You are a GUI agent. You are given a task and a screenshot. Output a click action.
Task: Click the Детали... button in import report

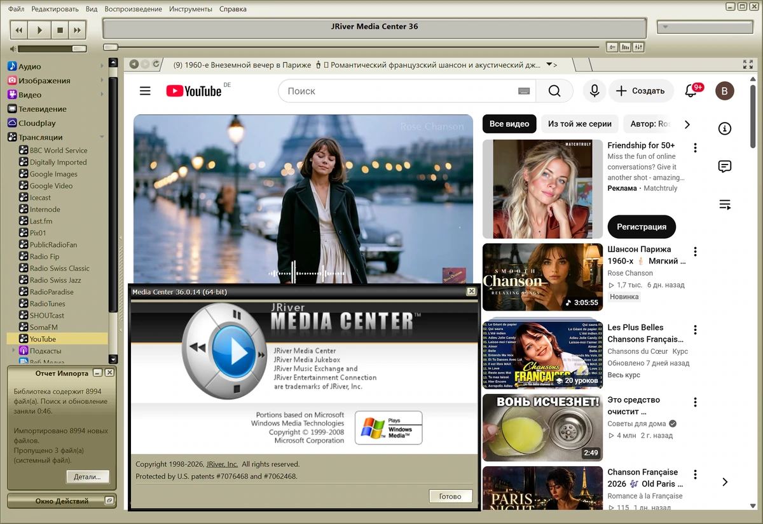pyautogui.click(x=88, y=476)
